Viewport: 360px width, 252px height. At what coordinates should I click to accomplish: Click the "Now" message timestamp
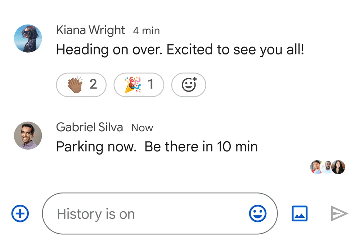pos(142,128)
